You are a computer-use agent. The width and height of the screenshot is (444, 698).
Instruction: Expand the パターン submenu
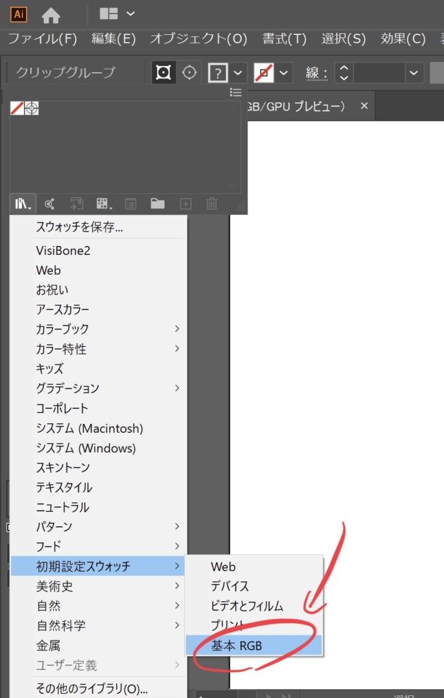[x=98, y=526]
